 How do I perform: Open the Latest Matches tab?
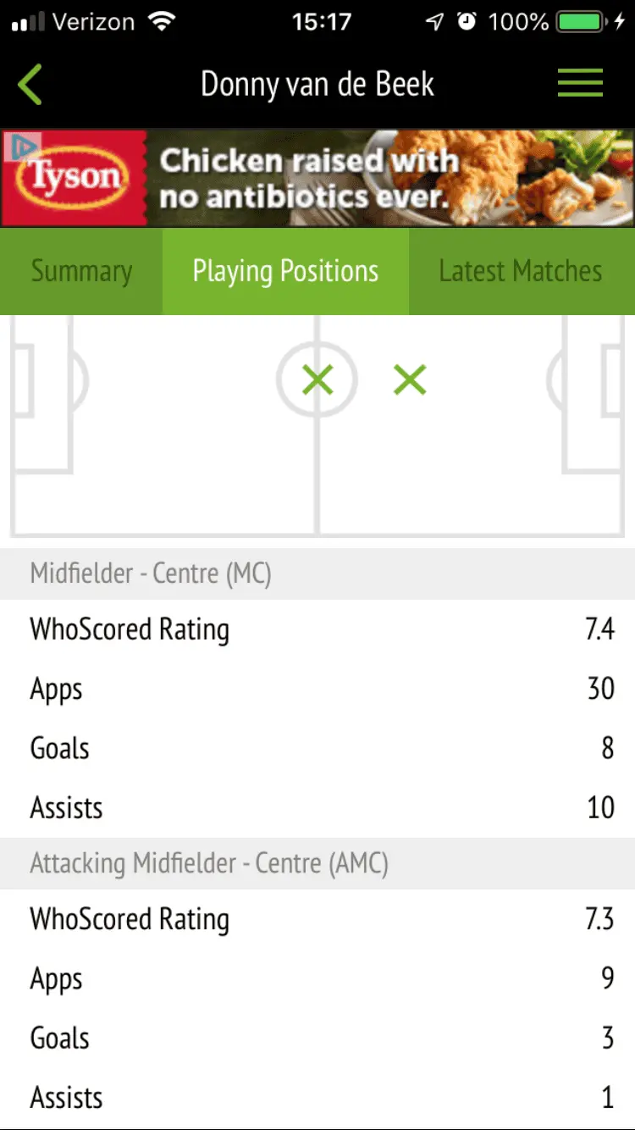pyautogui.click(x=520, y=271)
